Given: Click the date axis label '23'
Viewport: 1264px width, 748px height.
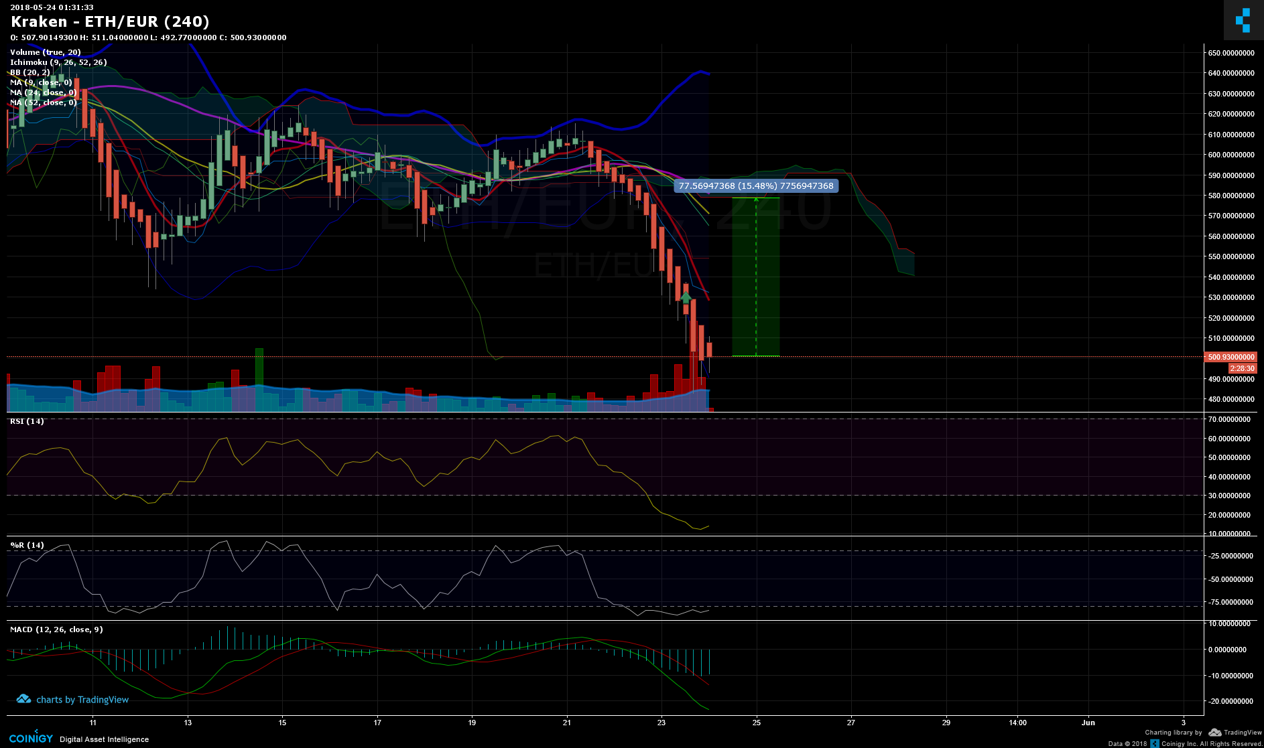Looking at the screenshot, I should [x=662, y=723].
